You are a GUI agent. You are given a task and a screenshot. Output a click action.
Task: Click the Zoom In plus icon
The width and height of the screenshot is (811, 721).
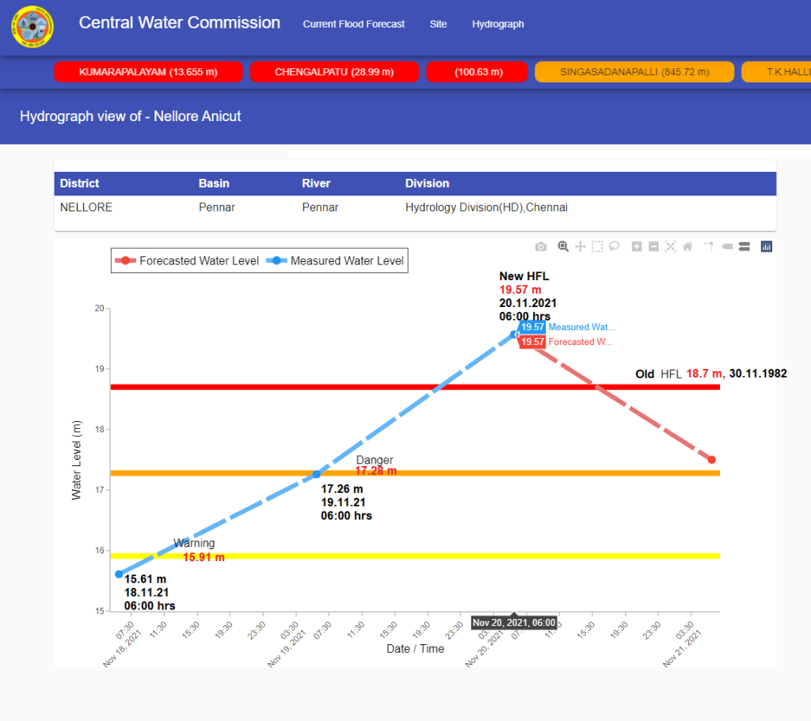637,247
